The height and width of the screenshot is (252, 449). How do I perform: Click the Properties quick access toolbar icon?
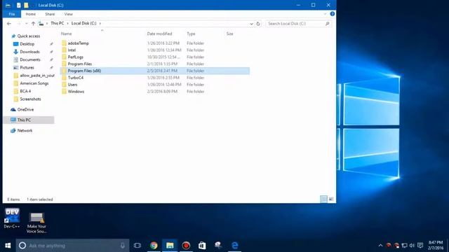tap(19, 5)
